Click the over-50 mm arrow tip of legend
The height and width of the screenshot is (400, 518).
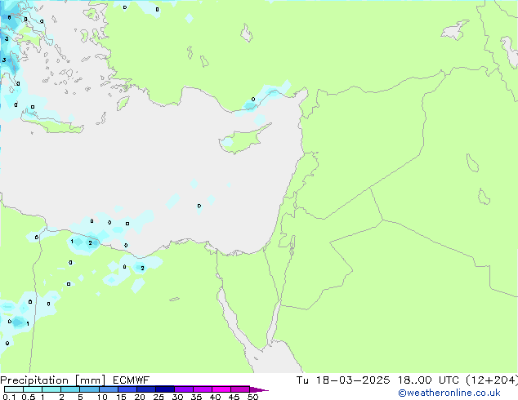(259, 390)
